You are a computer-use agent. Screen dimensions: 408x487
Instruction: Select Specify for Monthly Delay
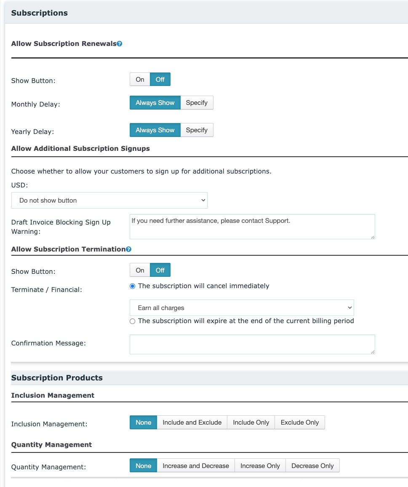pyautogui.click(x=197, y=103)
